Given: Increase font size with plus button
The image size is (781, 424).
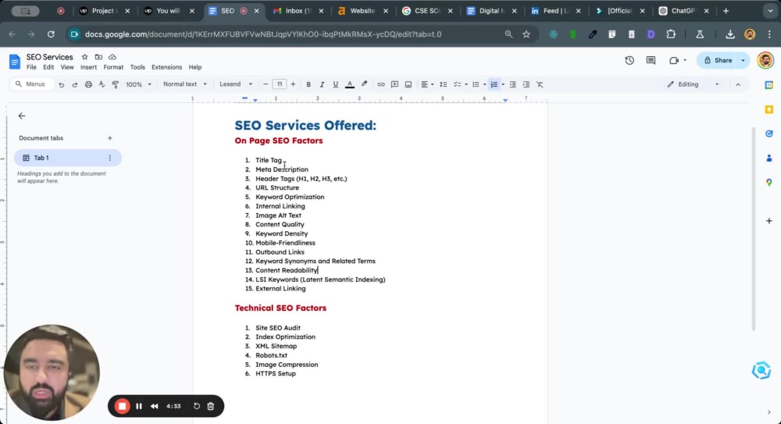Looking at the screenshot, I should (293, 84).
